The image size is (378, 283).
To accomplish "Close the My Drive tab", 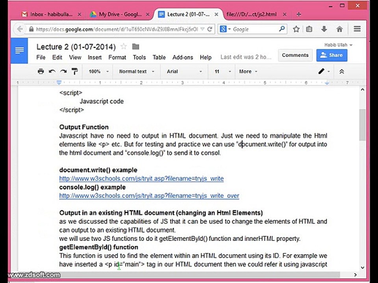I will (148, 15).
